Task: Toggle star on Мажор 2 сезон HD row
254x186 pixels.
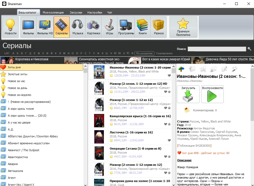Action: click(169, 92)
